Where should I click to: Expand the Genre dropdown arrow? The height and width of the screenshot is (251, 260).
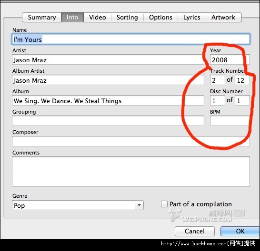pos(139,205)
